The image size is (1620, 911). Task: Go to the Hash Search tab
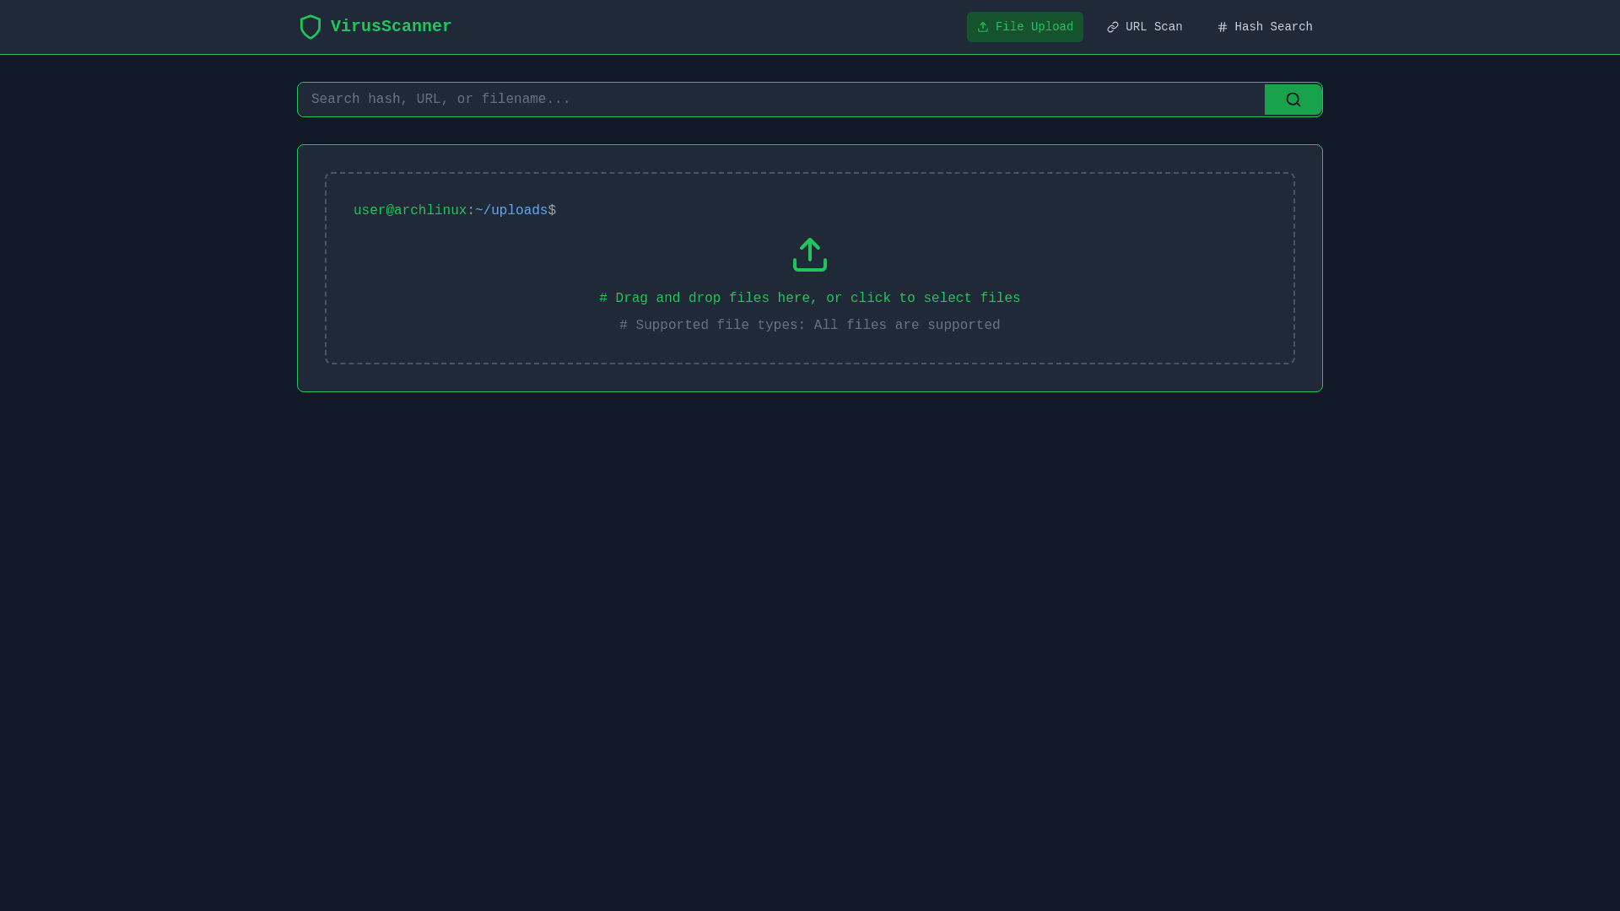tap(1264, 27)
